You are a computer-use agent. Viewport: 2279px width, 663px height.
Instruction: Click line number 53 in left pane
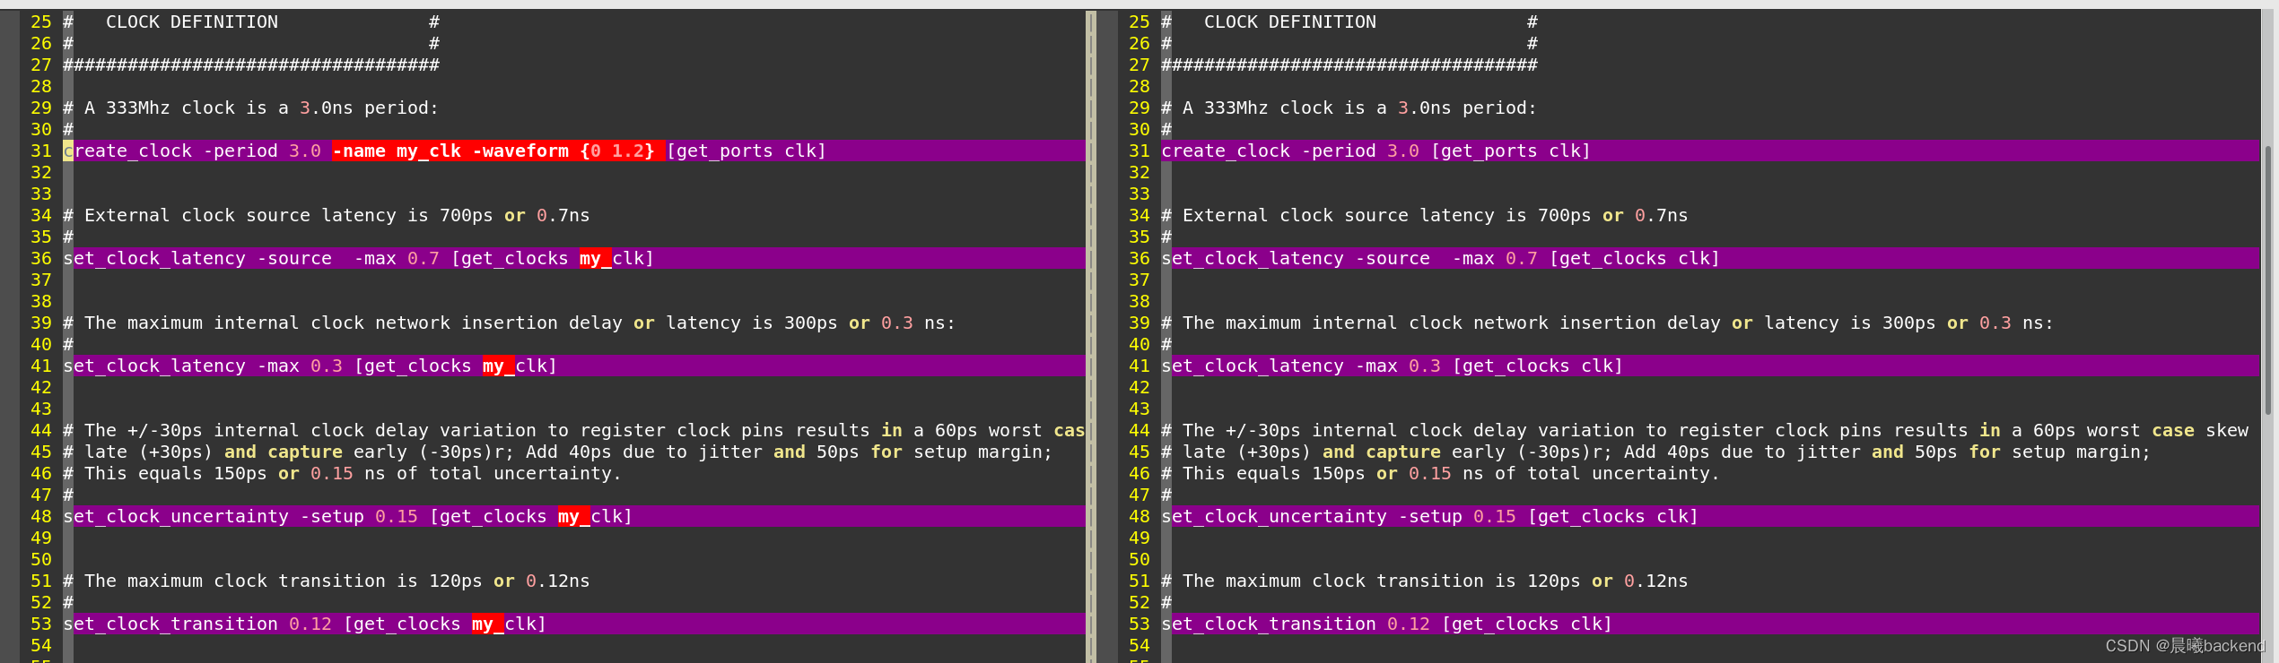point(41,624)
